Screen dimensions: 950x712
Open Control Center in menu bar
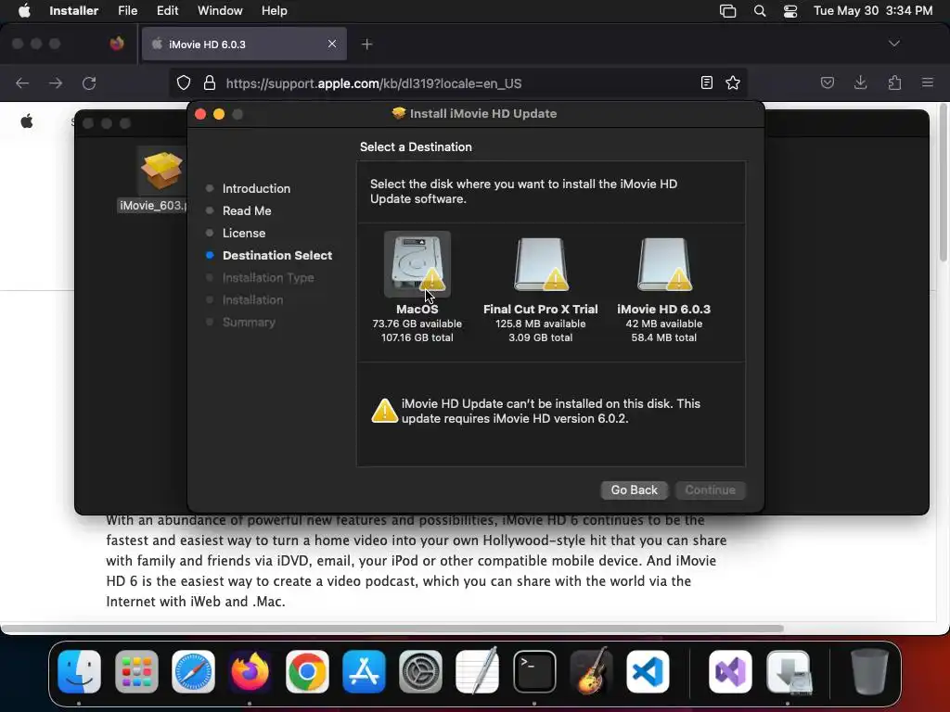pyautogui.click(x=790, y=11)
